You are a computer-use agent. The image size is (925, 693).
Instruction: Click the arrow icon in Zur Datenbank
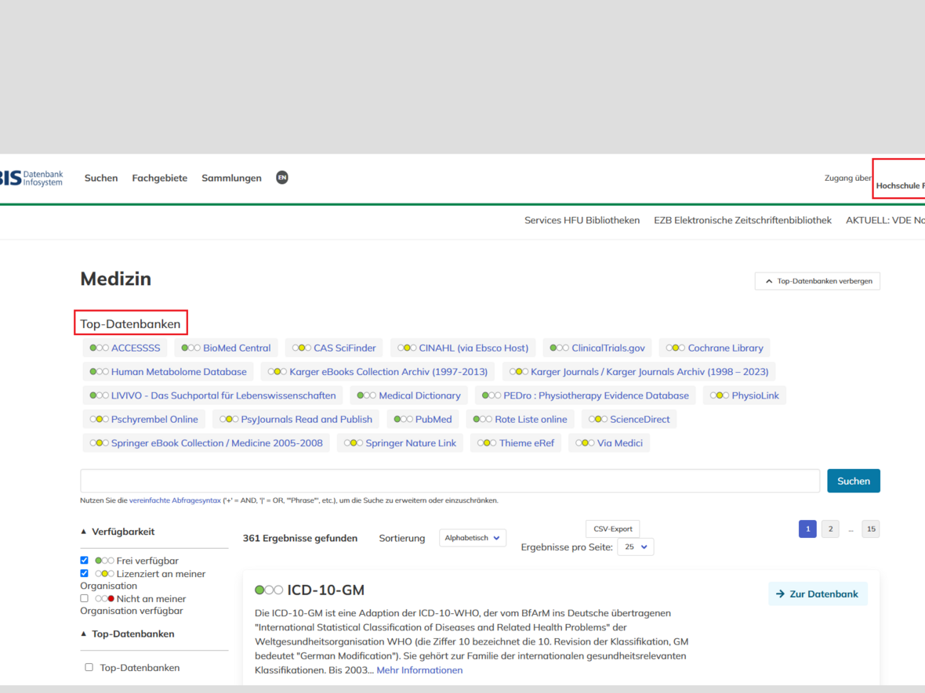[x=781, y=594]
